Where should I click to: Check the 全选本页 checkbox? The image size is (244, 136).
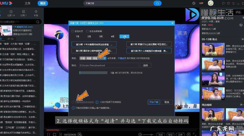pyautogui.click(x=72, y=31)
